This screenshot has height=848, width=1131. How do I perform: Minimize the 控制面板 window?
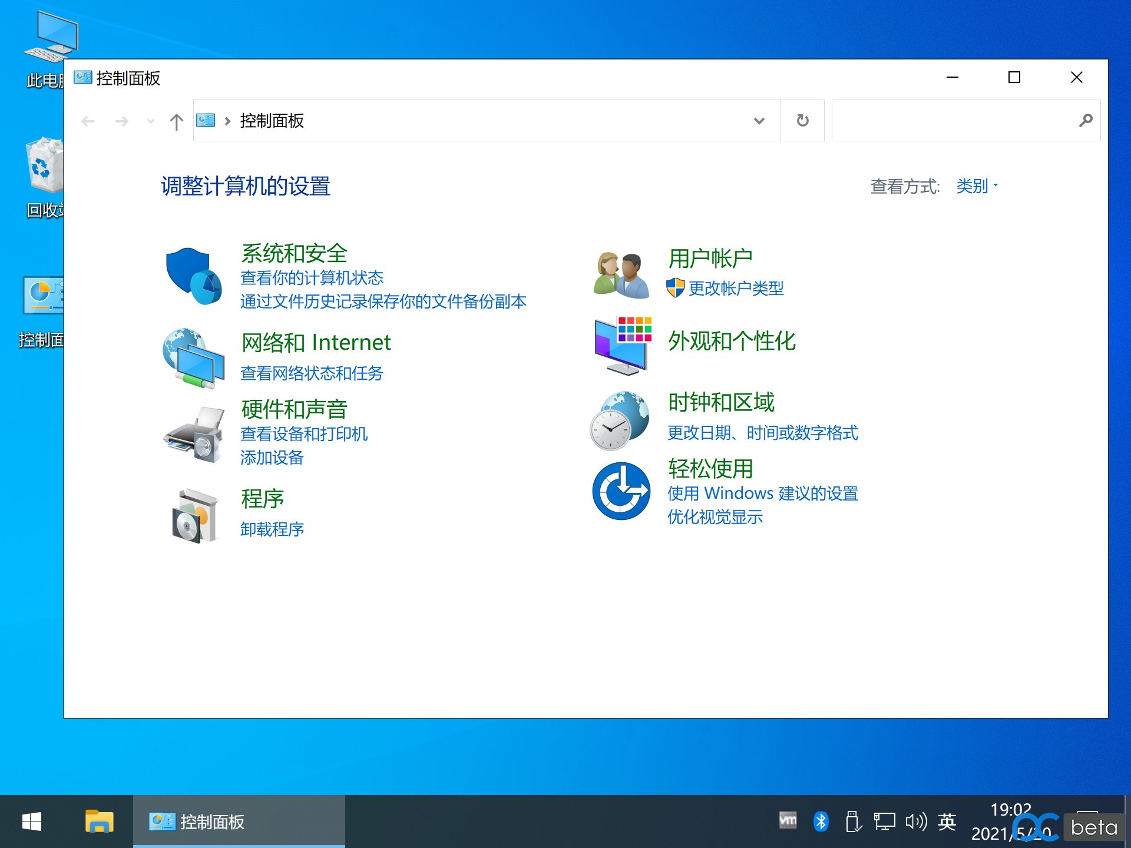[x=953, y=77]
